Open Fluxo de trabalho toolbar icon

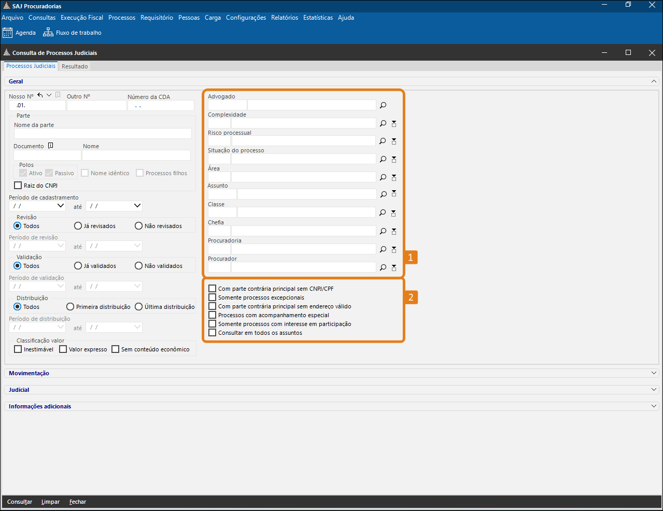tap(48, 33)
